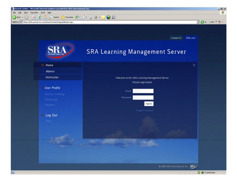The height and width of the screenshot is (183, 237).
Task: Open the File menu
Action: pyautogui.click(x=14, y=13)
